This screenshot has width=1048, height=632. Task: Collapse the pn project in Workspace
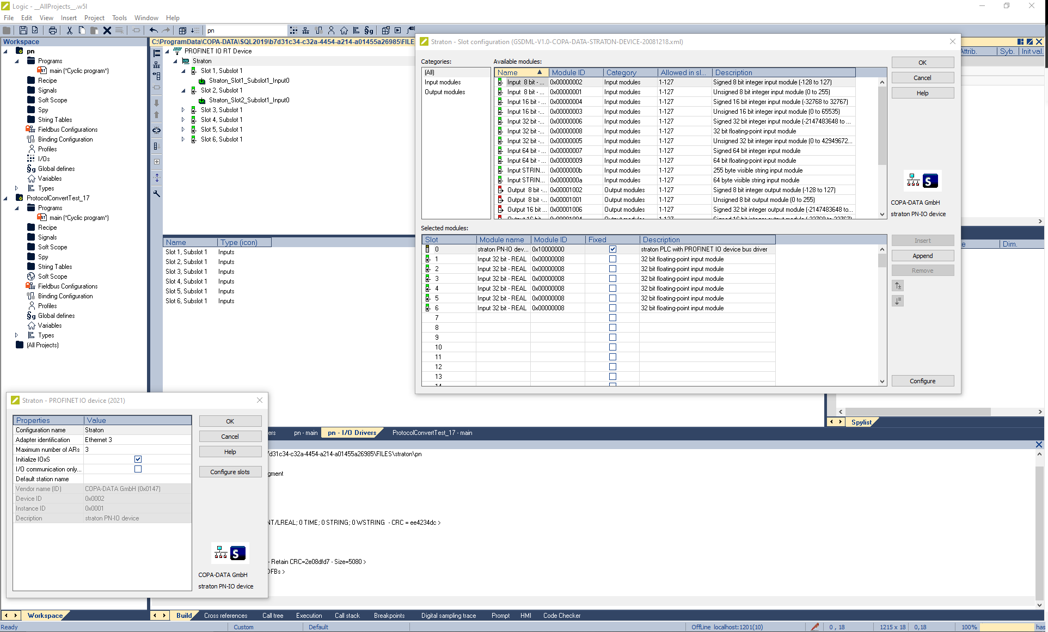(5, 51)
